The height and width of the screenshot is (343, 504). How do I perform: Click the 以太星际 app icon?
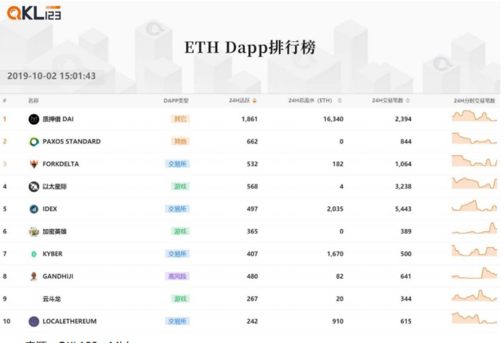click(34, 186)
